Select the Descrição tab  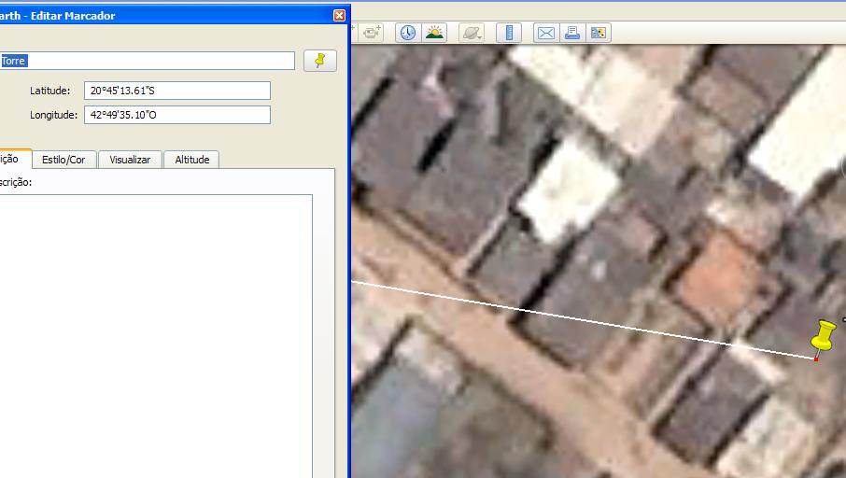(15, 159)
